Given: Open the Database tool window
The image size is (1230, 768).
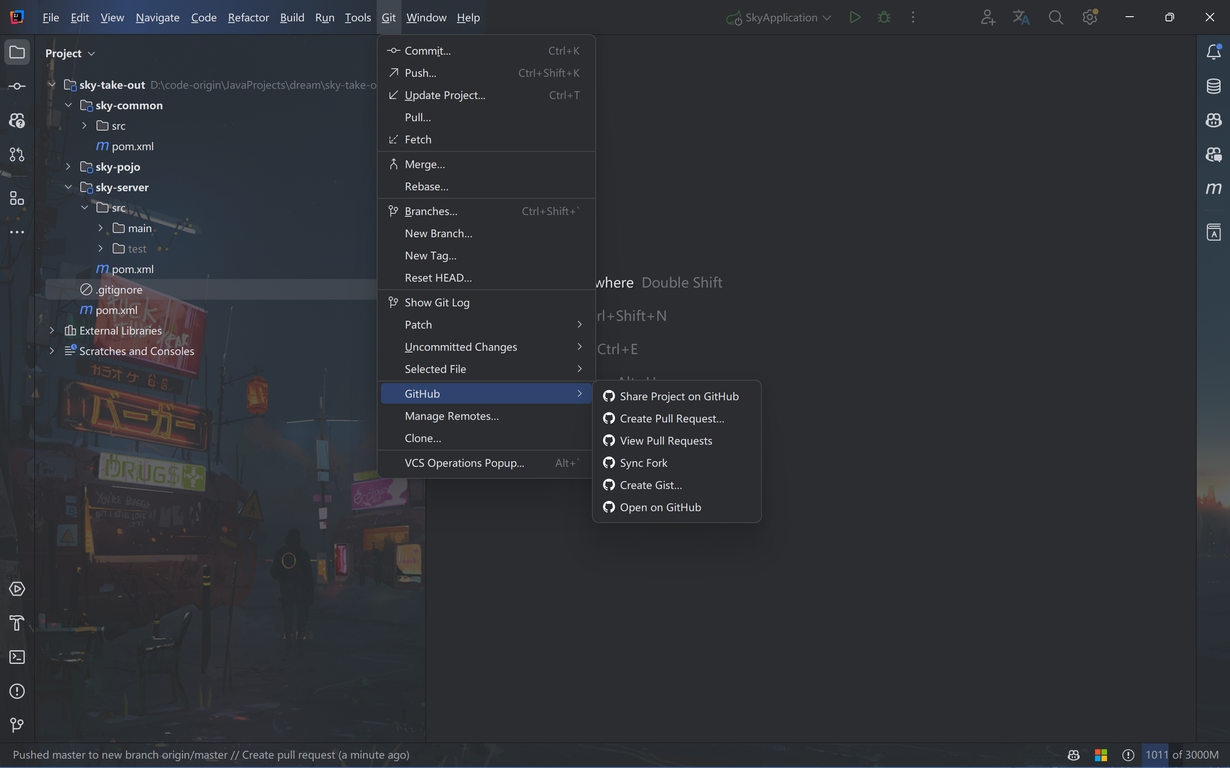Looking at the screenshot, I should pyautogui.click(x=1214, y=86).
